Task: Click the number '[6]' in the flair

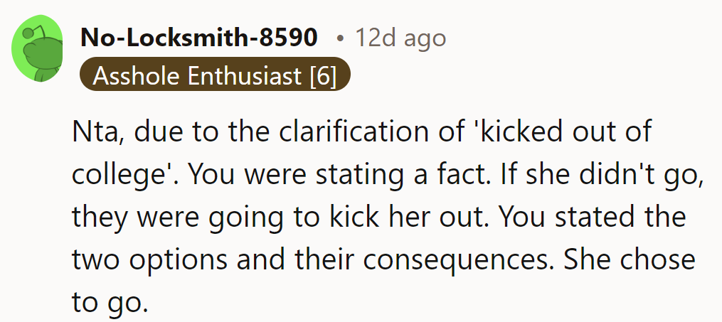Action: [322, 75]
